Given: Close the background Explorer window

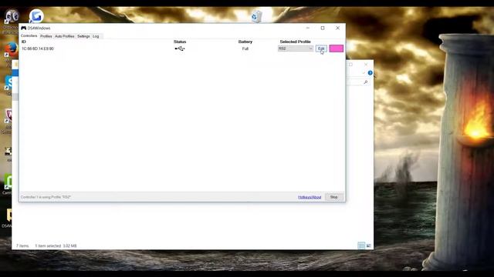Looking at the screenshot, I should [366, 65].
